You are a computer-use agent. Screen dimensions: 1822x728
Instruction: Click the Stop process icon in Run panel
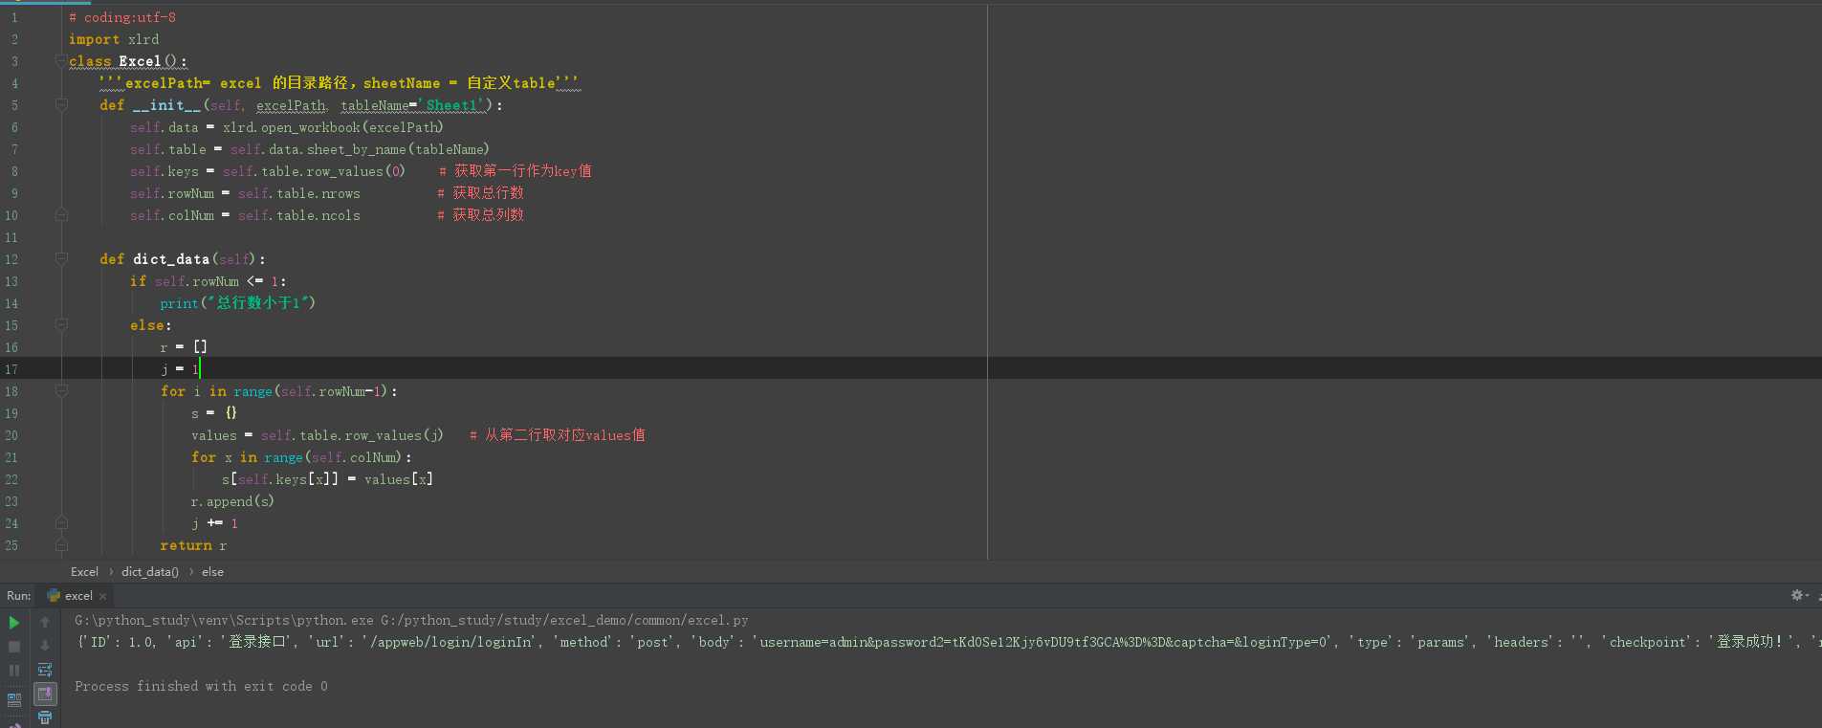point(14,647)
